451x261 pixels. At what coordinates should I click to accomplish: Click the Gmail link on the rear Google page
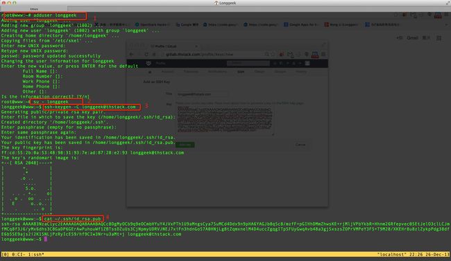pyautogui.click(x=412, y=38)
